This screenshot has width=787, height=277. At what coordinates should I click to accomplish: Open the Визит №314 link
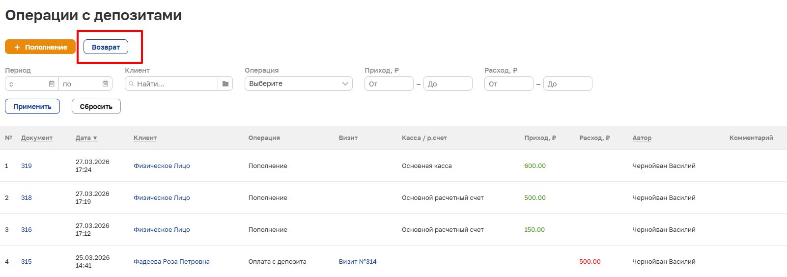358,262
